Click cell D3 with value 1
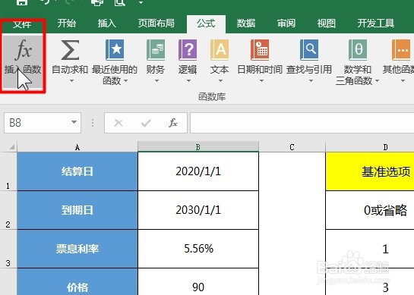The height and width of the screenshot is (295, 414). pyautogui.click(x=370, y=249)
